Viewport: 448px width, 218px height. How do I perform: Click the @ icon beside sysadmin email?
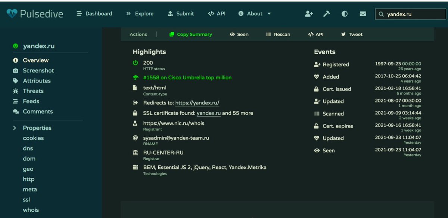136,138
